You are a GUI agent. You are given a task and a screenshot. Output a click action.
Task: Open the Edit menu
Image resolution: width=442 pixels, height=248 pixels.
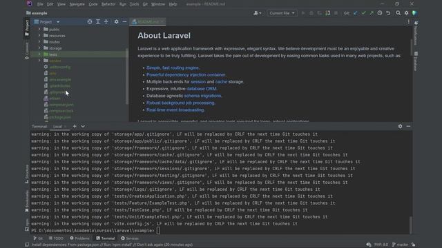(50, 4)
